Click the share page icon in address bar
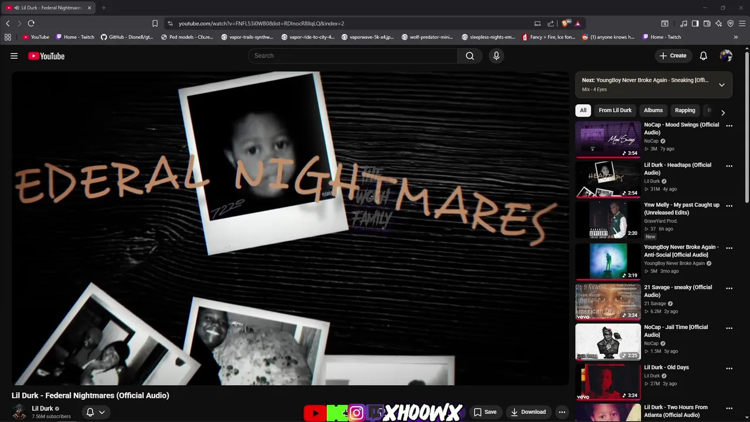 (551, 23)
